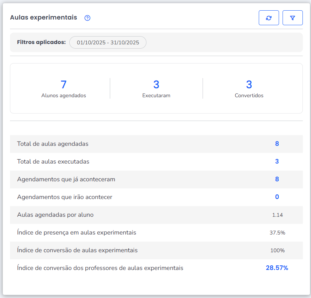311x298 pixels.
Task: Click the Total de aulas agendadas value 8
Action: [x=277, y=144]
